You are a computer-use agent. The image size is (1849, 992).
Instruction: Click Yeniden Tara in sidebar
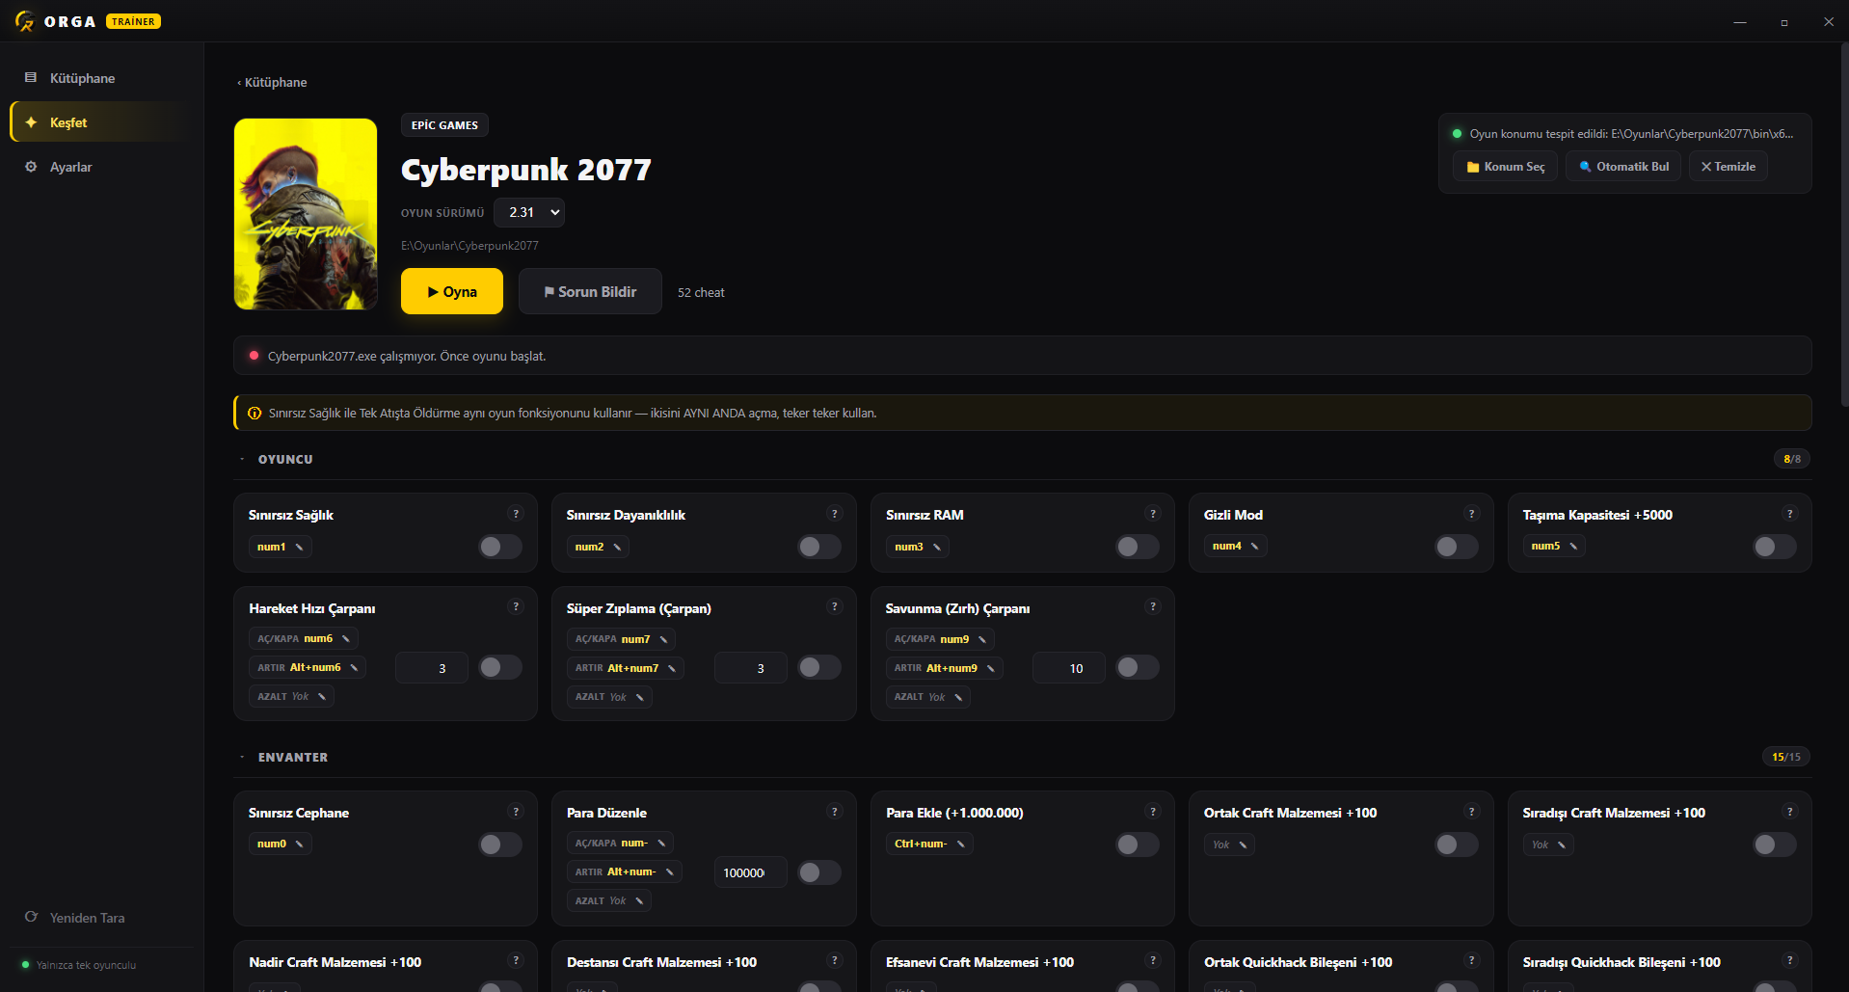pyautogui.click(x=101, y=918)
